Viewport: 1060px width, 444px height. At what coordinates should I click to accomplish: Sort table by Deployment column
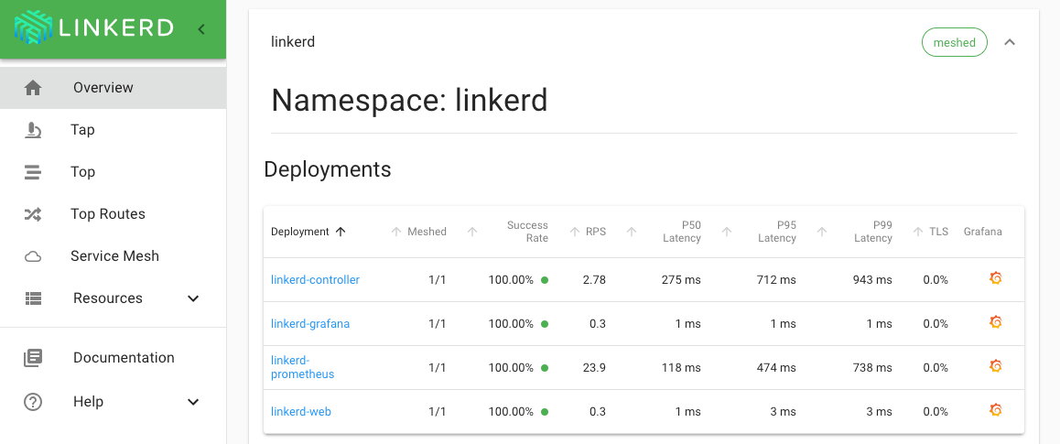(x=308, y=232)
